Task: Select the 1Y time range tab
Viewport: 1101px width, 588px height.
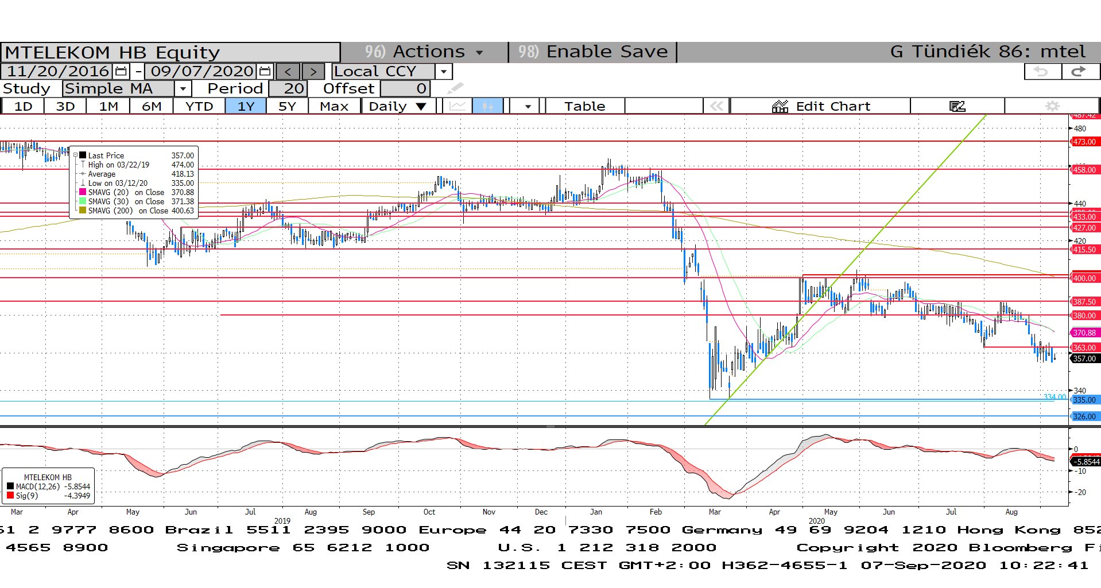Action: 246,106
